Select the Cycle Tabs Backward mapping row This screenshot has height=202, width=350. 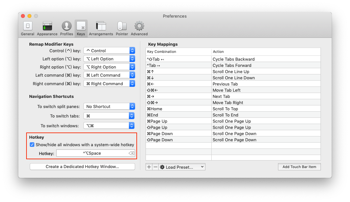pos(233,59)
